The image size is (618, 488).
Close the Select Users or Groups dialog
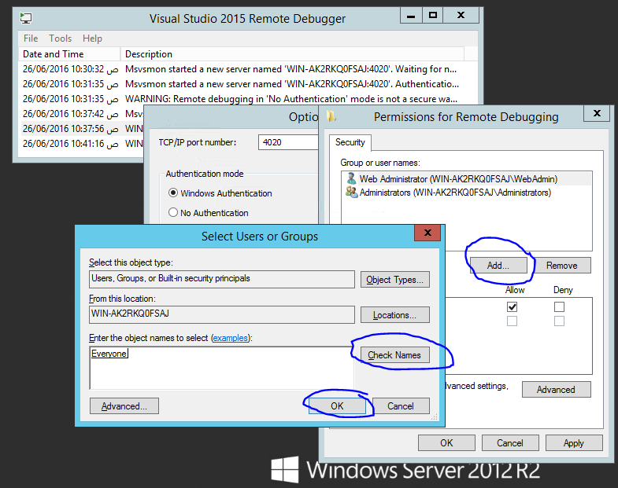[x=427, y=233]
